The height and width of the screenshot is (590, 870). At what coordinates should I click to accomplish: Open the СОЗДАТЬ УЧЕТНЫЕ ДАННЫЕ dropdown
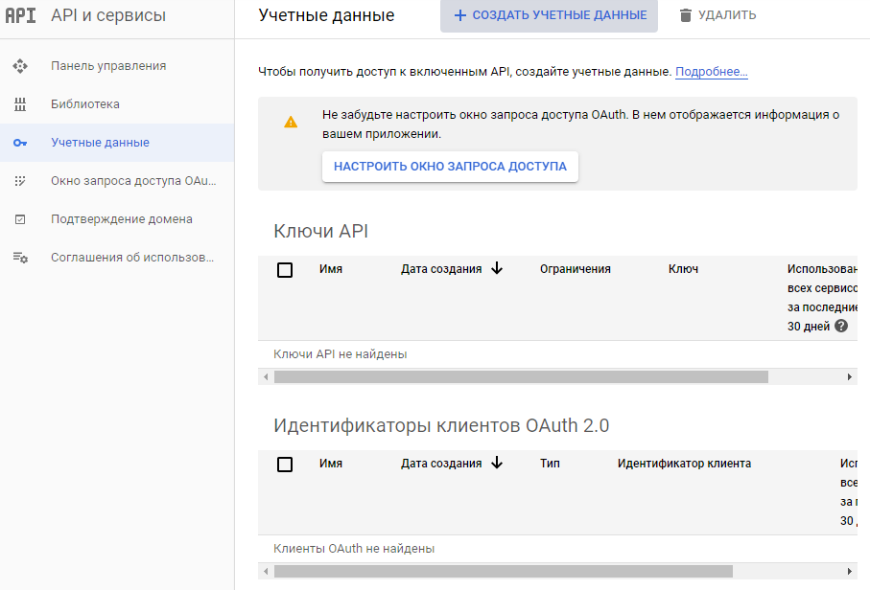(549, 15)
